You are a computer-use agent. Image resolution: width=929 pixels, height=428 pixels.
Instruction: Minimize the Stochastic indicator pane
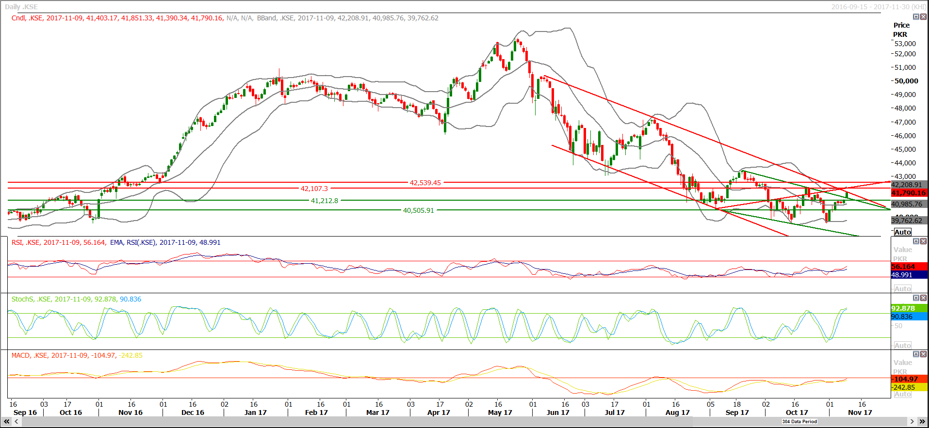point(916,298)
